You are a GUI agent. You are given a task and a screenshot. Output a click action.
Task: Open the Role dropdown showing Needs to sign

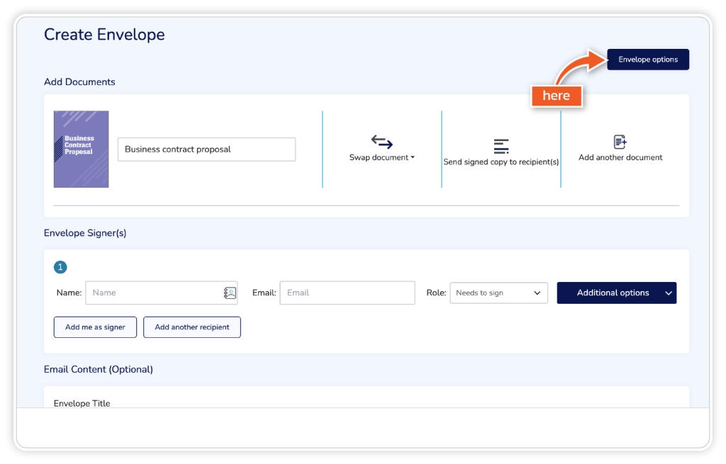tap(498, 293)
